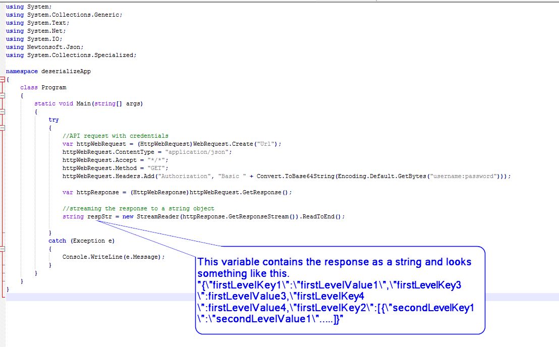Click the respStr variable name in code
This screenshot has width=559, height=347.
[95, 216]
